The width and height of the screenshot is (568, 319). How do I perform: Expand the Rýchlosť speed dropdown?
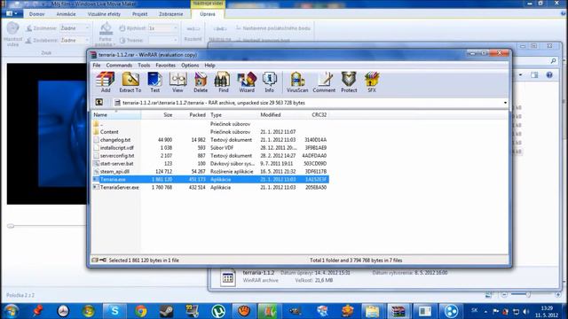[x=176, y=28]
